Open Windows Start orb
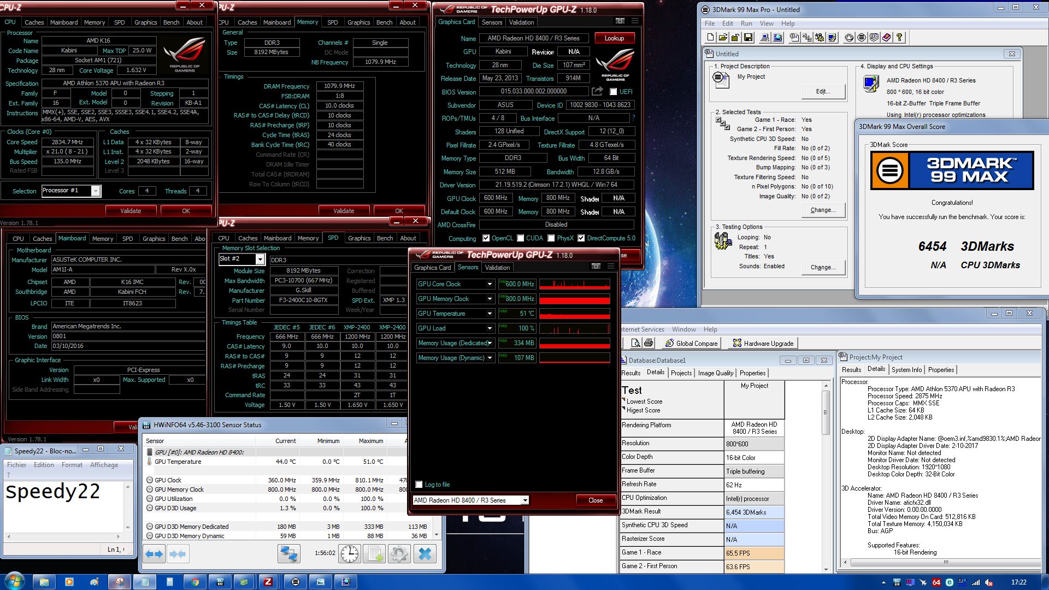 [x=14, y=581]
